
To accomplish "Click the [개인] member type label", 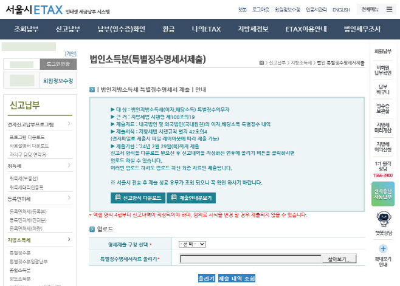I will point(71,53).
